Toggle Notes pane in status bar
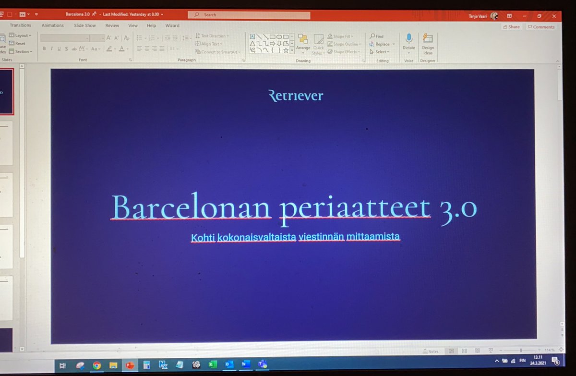This screenshot has height=376, width=576. (x=430, y=351)
